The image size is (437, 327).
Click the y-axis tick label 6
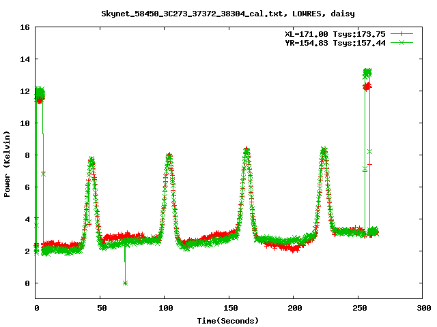click(x=27, y=187)
